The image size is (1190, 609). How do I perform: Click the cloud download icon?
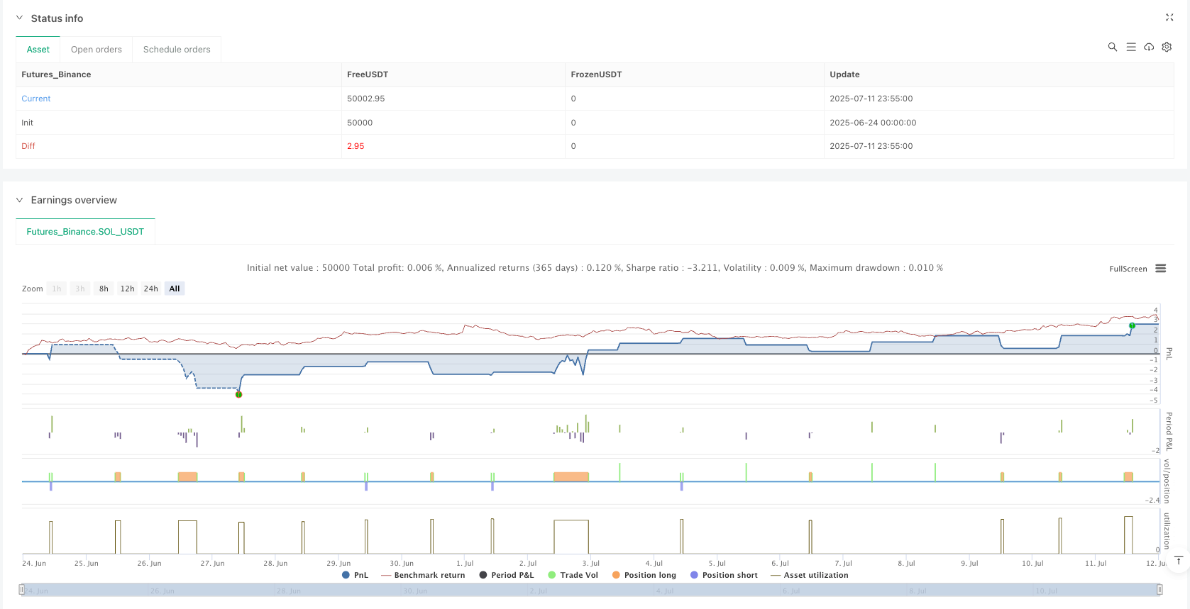[x=1149, y=47]
